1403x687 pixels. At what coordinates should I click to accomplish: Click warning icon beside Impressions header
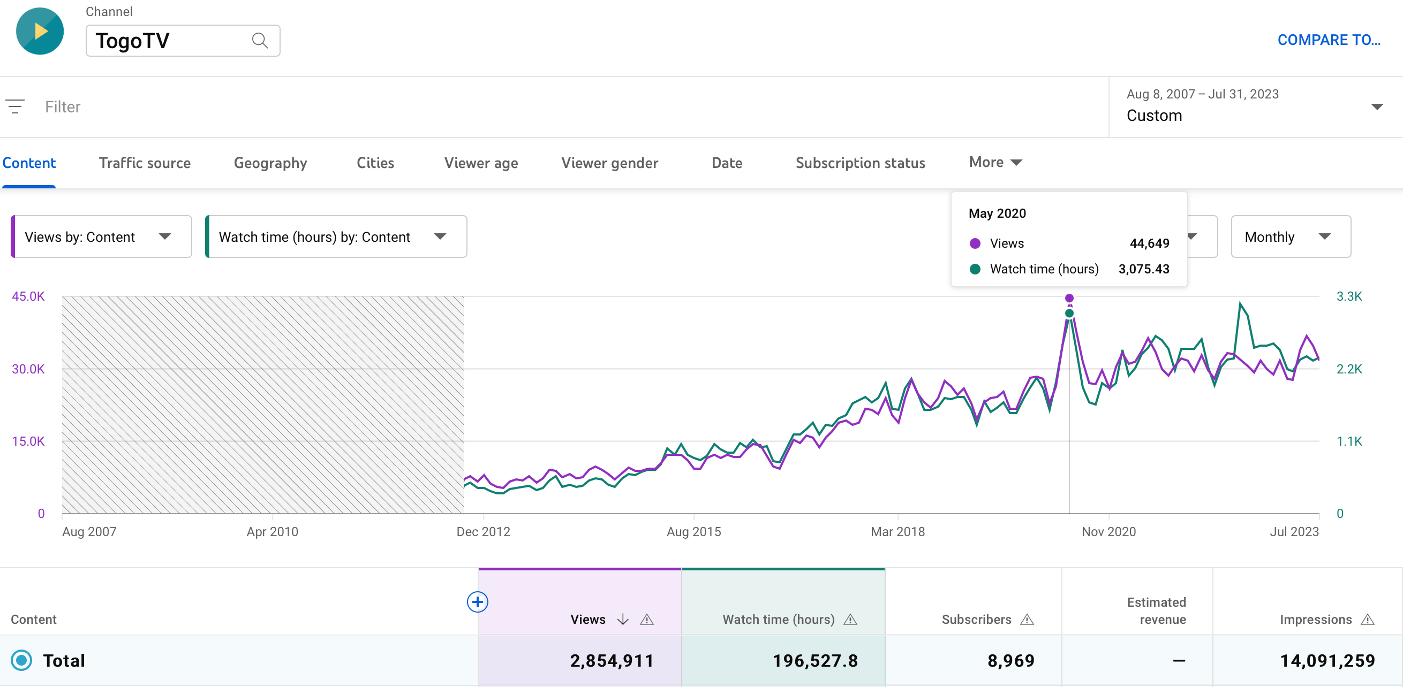pyautogui.click(x=1367, y=620)
